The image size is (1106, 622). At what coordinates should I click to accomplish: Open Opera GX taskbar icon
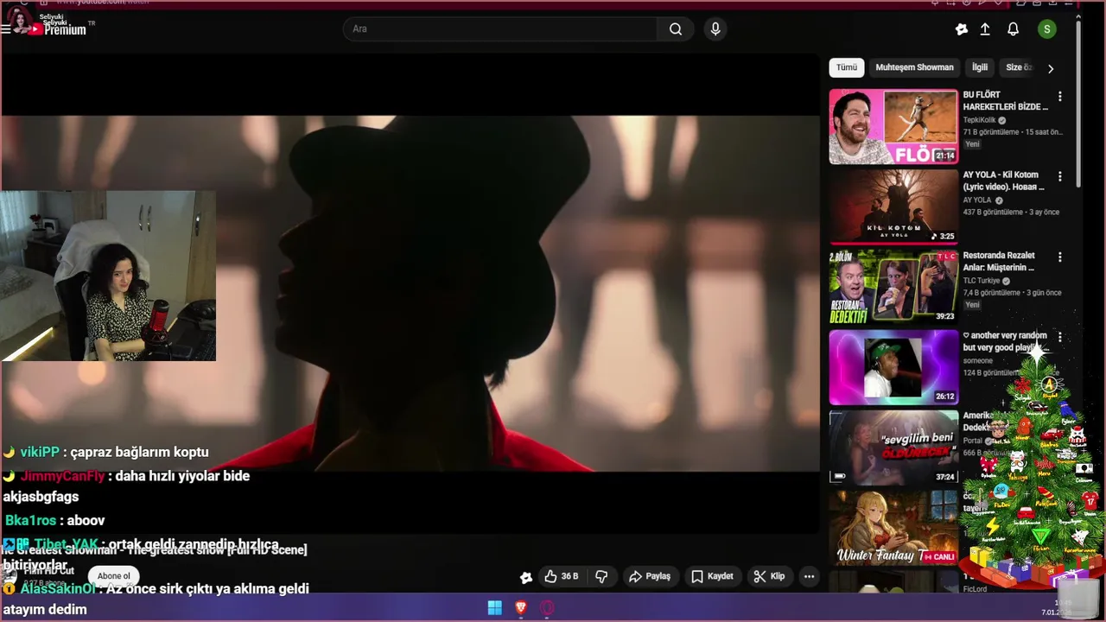tap(547, 607)
